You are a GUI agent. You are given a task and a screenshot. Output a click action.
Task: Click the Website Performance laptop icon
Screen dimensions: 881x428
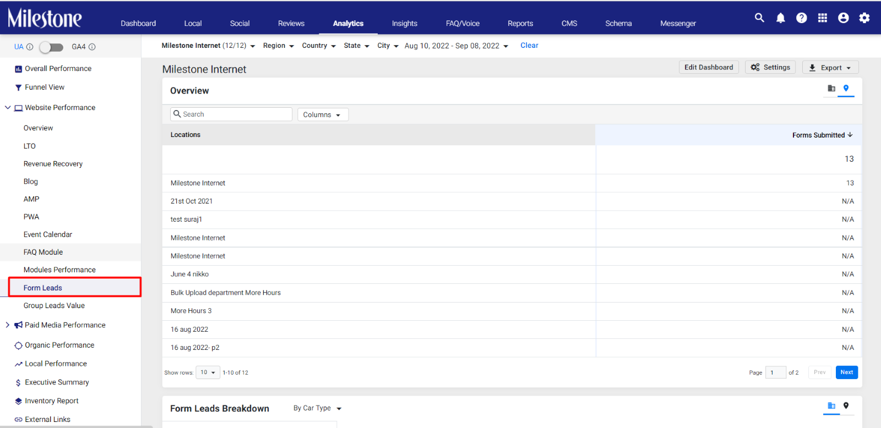(x=18, y=108)
